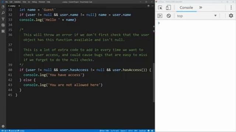Image resolution: width=236 pixels, height=132 pixels.
Task: Clear the console with the block icon
Action: (x=169, y=16)
